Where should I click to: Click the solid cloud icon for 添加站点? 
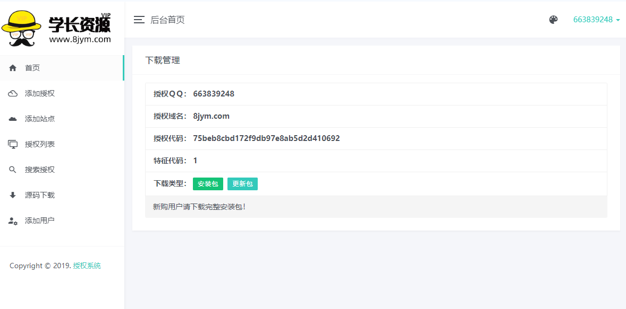pos(13,119)
